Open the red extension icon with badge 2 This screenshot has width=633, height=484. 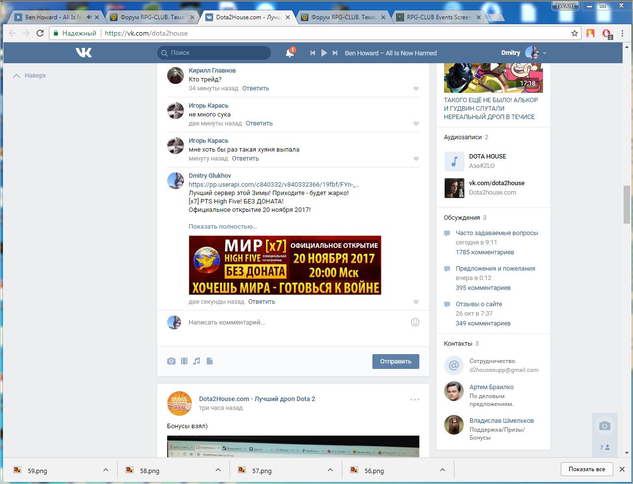[607, 34]
